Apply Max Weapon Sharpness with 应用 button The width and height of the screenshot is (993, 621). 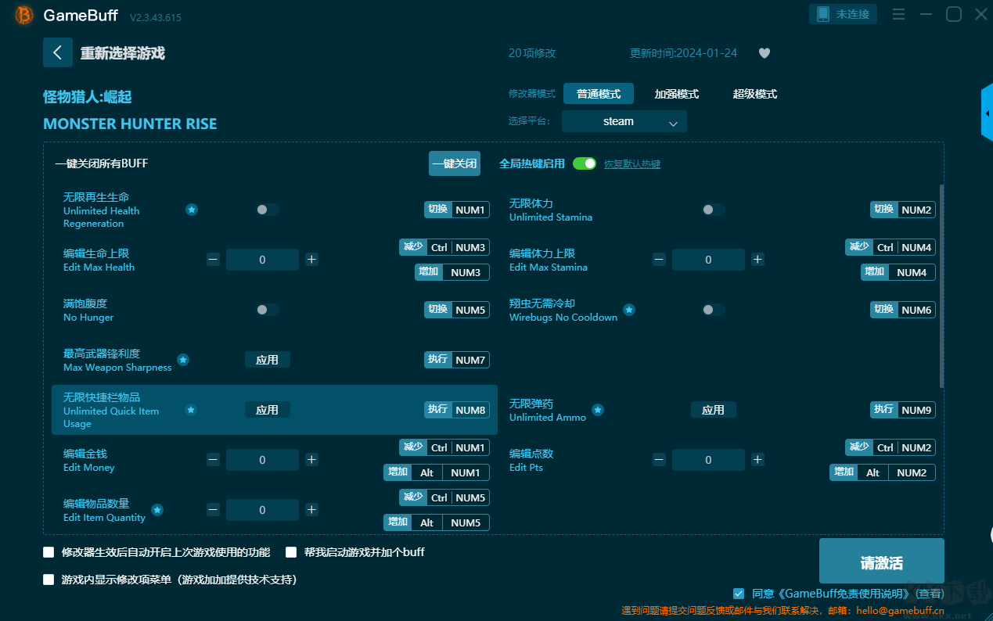(x=268, y=360)
